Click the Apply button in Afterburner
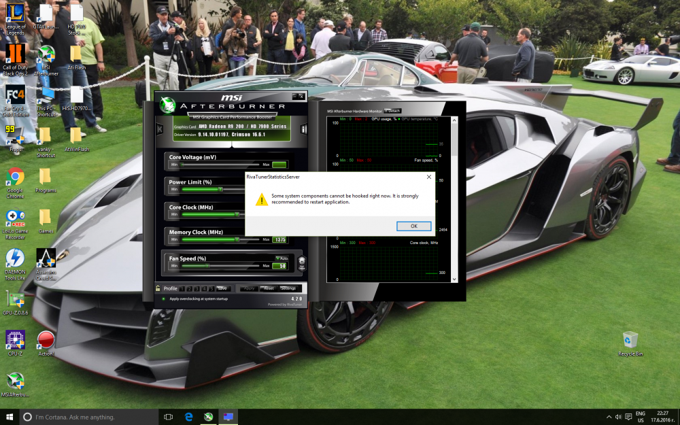This screenshot has width=680, height=425. (249, 288)
